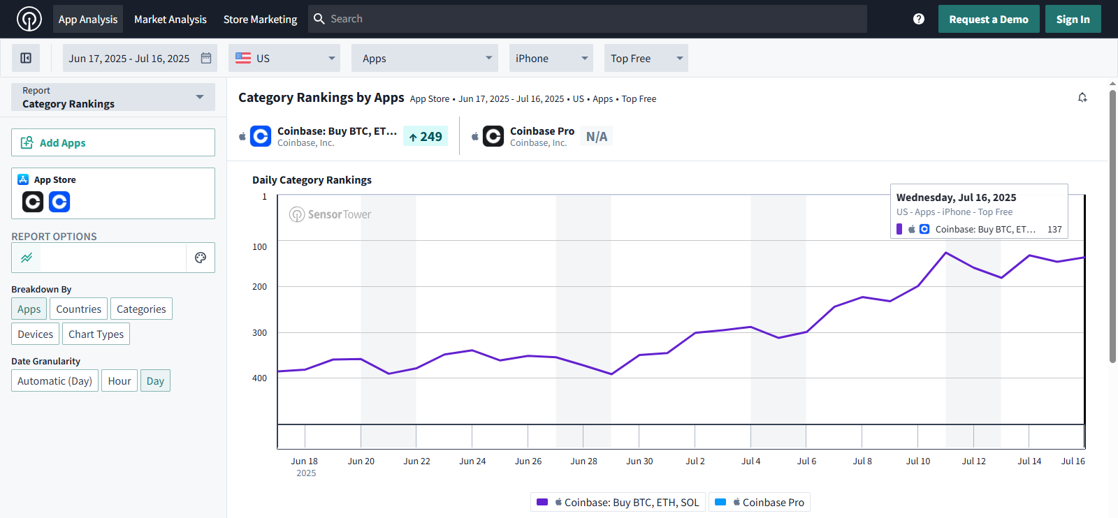Image resolution: width=1118 pixels, height=518 pixels.
Task: Select Devices breakdown option
Action: click(x=35, y=334)
